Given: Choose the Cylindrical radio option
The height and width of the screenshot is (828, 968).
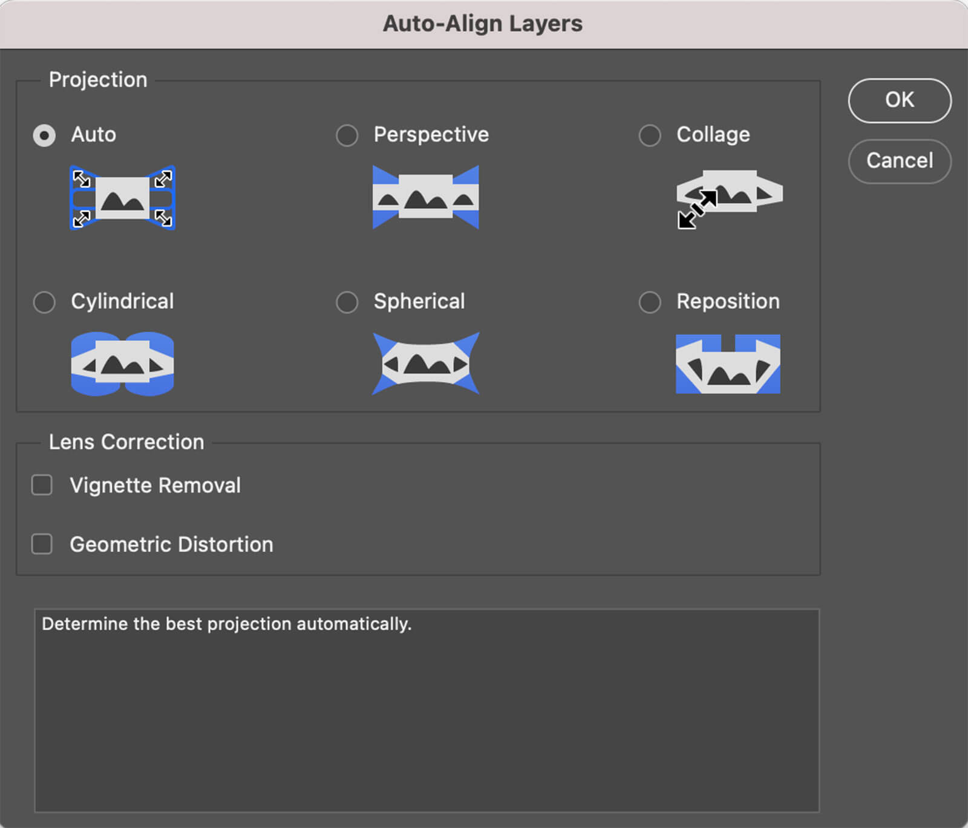Looking at the screenshot, I should [x=44, y=302].
